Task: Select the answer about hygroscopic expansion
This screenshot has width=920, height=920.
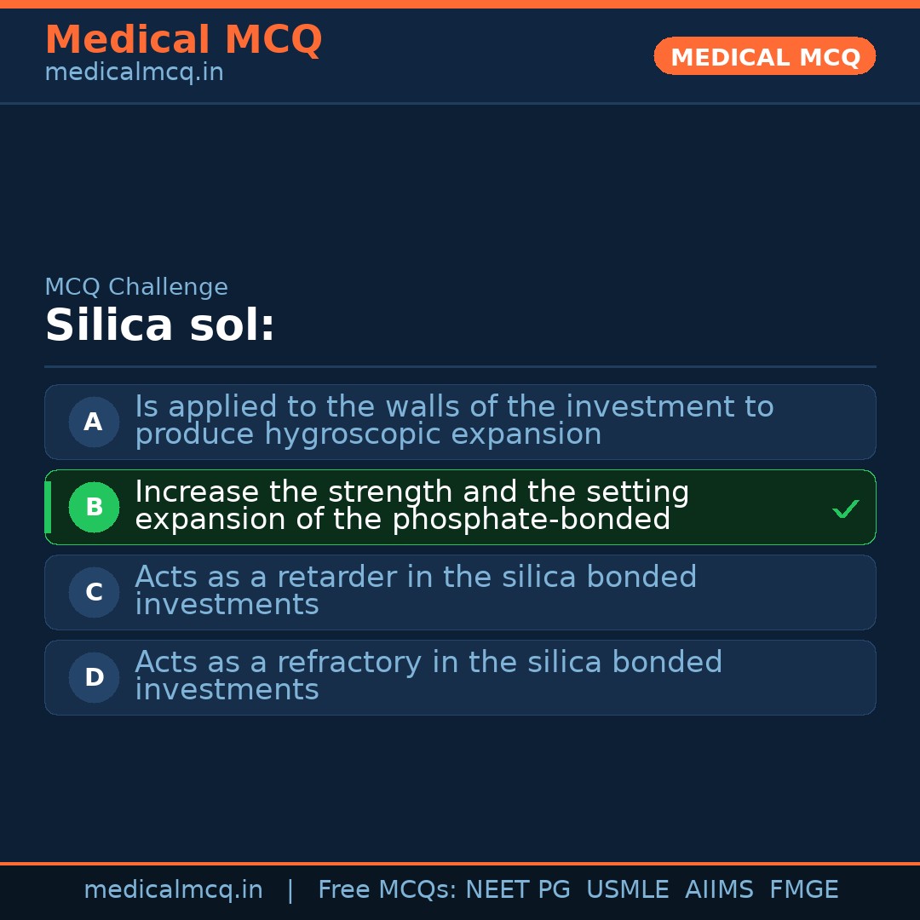Action: click(453, 421)
